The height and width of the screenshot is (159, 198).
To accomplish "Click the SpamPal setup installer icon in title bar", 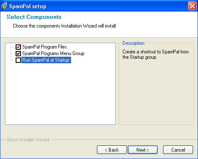I will [x=4, y=6].
